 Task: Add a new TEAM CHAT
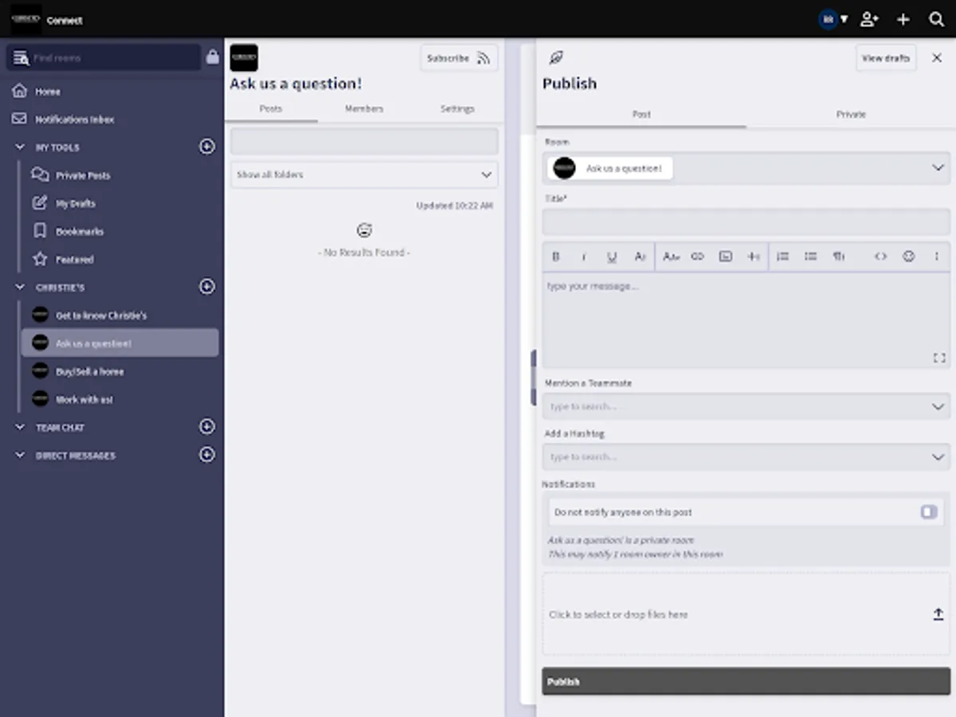pos(207,427)
